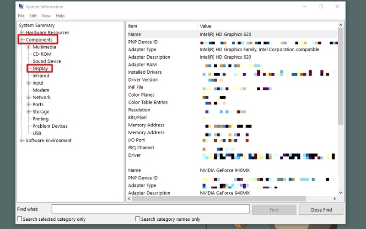
Task: Click the System Information app icon in title bar
Action: tap(21, 7)
